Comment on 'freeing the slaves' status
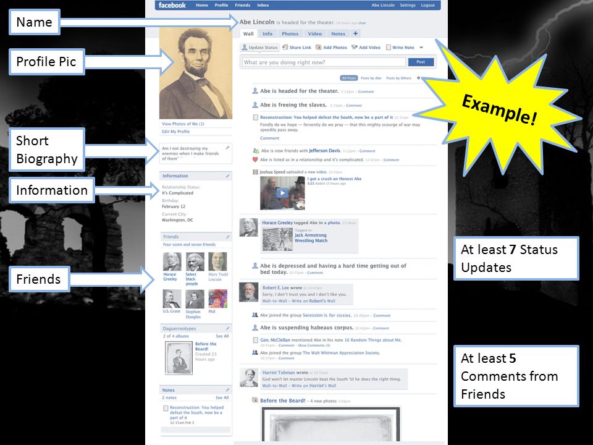This screenshot has width=593, height=445. [353, 106]
